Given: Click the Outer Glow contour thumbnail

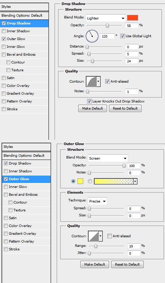Looking at the screenshot, I should tap(93, 236).
